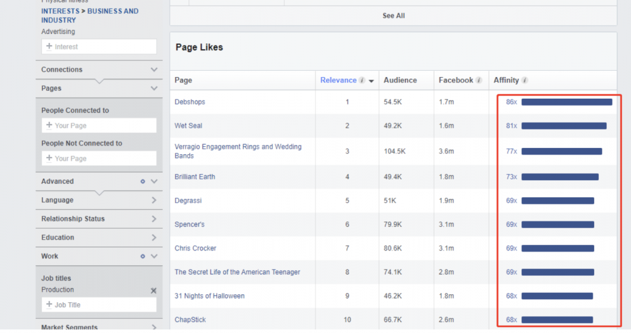Click the 79.9K audience value
The height and width of the screenshot is (333, 631).
393,224
